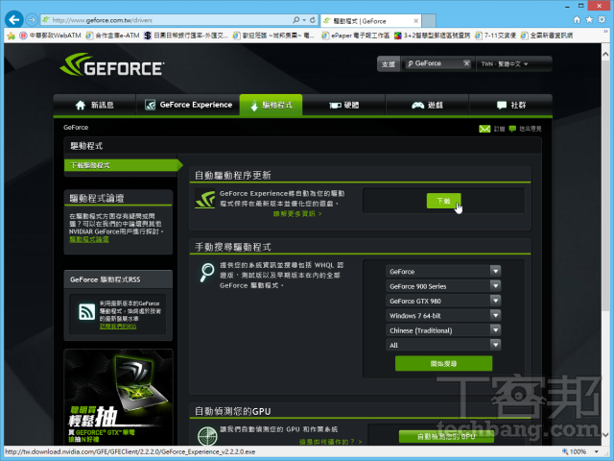This screenshot has width=614, height=461.
Task: Open the 歡迎蒞臨~城邦集團 bookmark
Action: click(273, 36)
